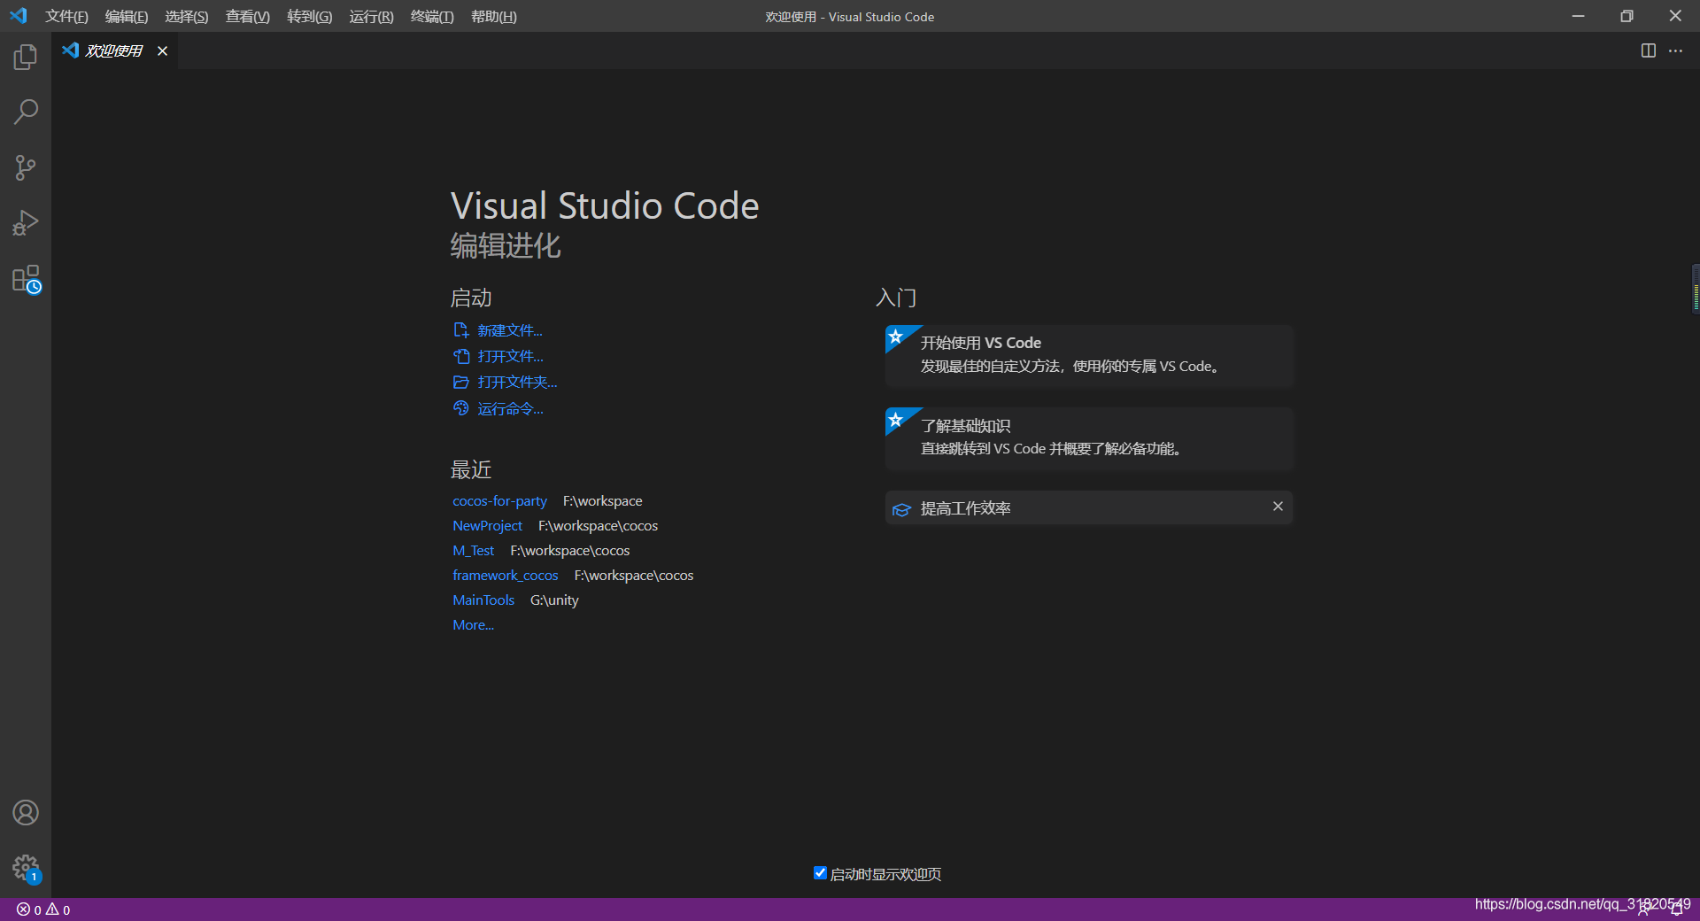The height and width of the screenshot is (921, 1700).
Task: Open the Manage gear settings icon
Action: click(x=26, y=868)
